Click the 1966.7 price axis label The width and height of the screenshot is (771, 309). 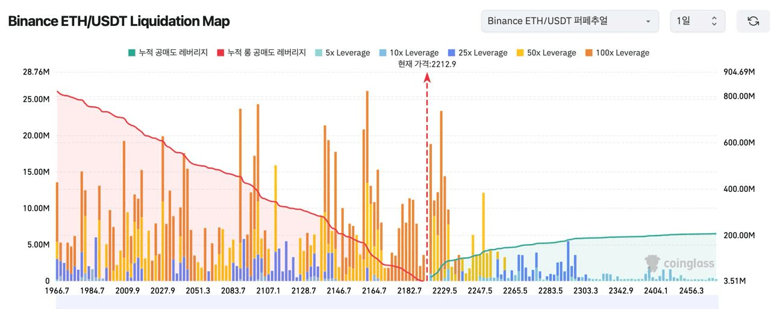click(x=57, y=291)
